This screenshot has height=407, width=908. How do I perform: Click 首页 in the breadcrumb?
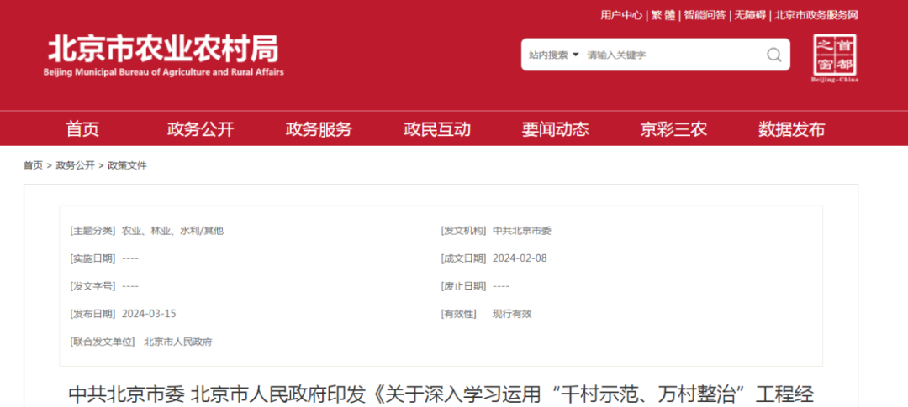pos(33,165)
